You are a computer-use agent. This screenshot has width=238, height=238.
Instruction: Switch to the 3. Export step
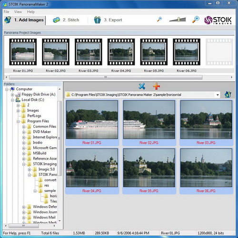tap(108, 20)
